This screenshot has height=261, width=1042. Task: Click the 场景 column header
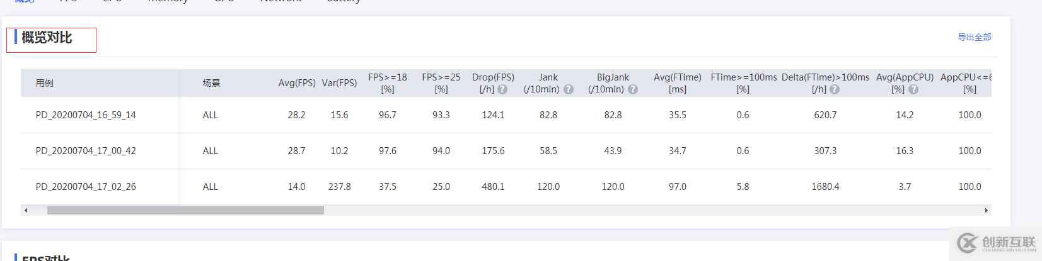click(x=211, y=83)
